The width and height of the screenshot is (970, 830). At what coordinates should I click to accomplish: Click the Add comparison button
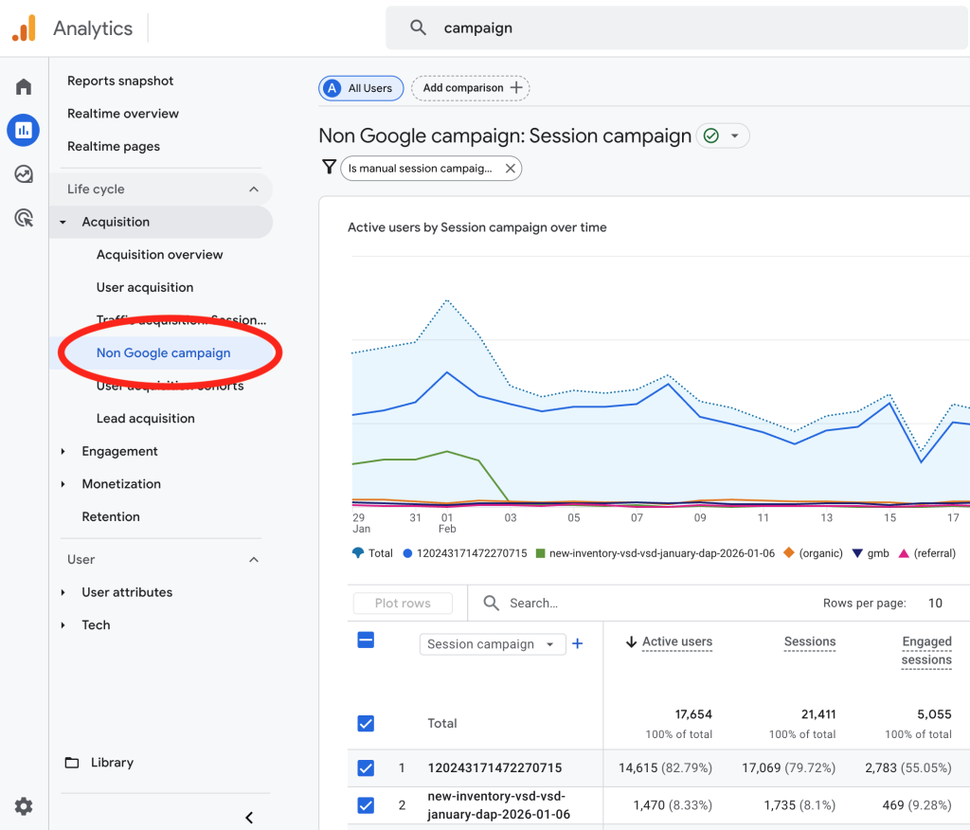point(471,88)
